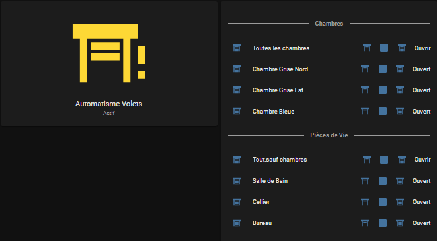This screenshot has height=241, width=437.
Task: Click Chambre Grise Est row icon
Action: 237,90
